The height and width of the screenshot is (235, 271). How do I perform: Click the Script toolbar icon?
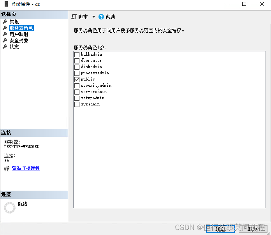click(x=74, y=17)
